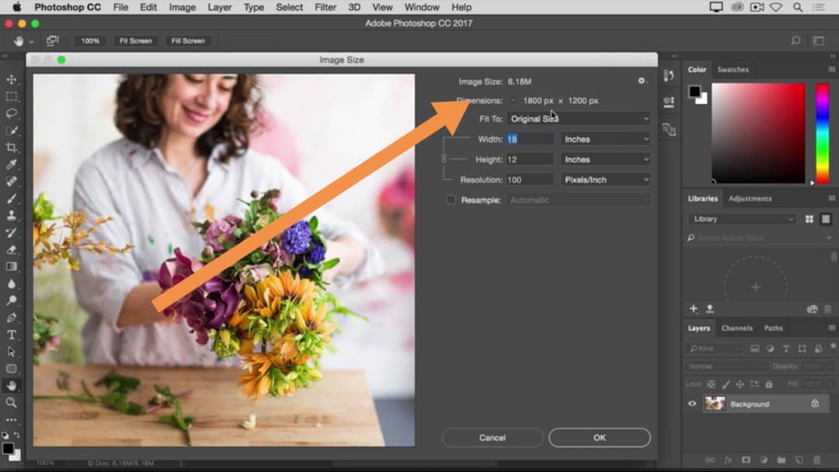
Task: Click the Height input field
Action: coord(530,159)
